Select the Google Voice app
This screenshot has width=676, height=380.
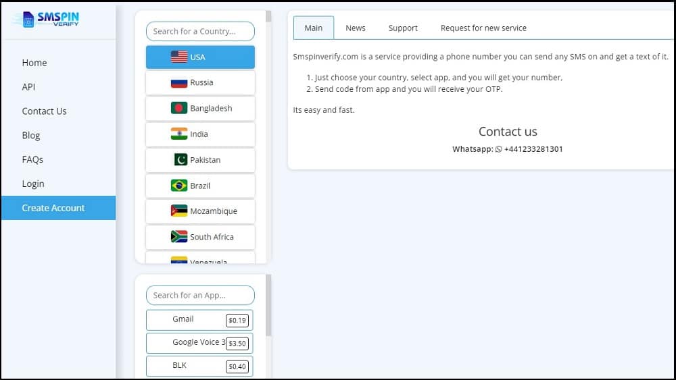[199, 343]
